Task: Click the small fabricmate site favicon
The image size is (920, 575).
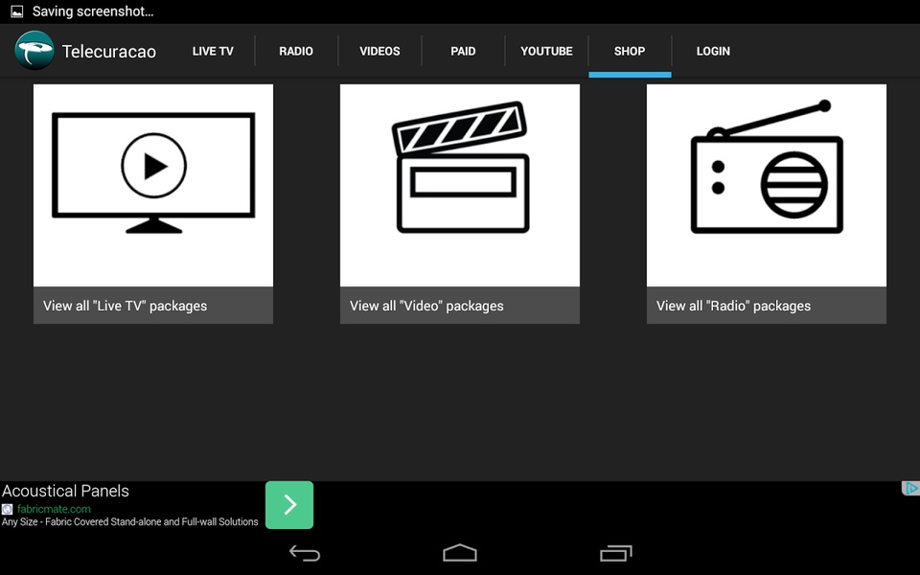Action: click(x=7, y=509)
